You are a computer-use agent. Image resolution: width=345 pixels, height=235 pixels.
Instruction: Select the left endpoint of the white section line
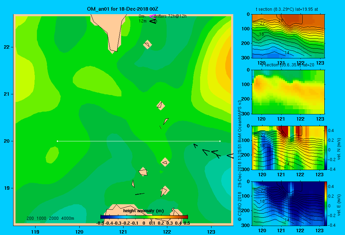click(57, 141)
